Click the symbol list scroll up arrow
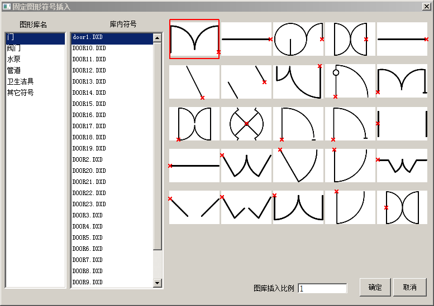This screenshot has height=306, width=434. pyautogui.click(x=158, y=37)
